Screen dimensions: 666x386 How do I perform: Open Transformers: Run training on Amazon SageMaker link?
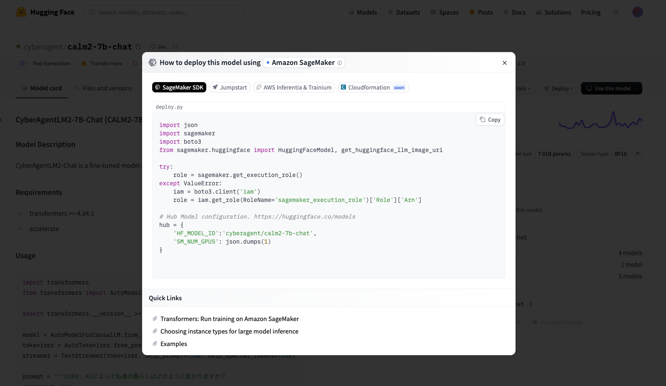tap(230, 319)
